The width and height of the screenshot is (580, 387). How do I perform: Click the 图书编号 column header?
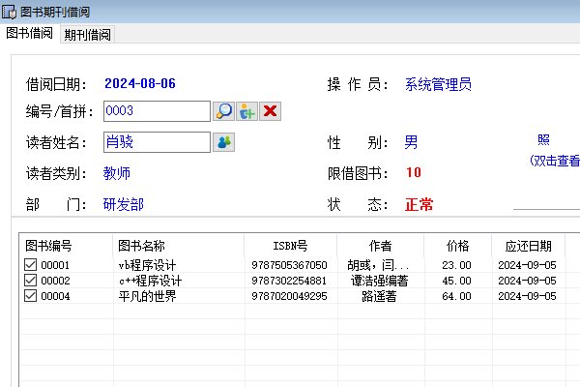pos(66,246)
